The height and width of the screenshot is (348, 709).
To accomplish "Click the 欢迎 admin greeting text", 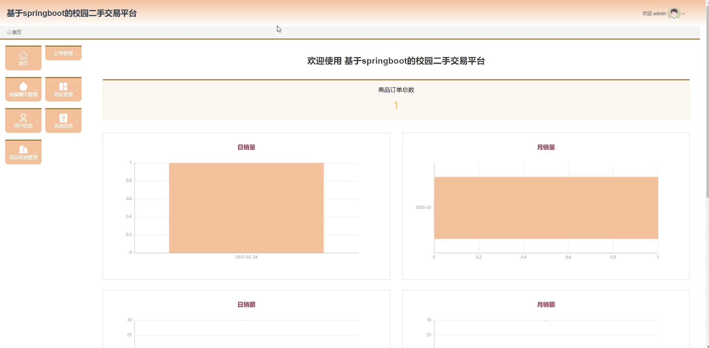I will pyautogui.click(x=654, y=13).
